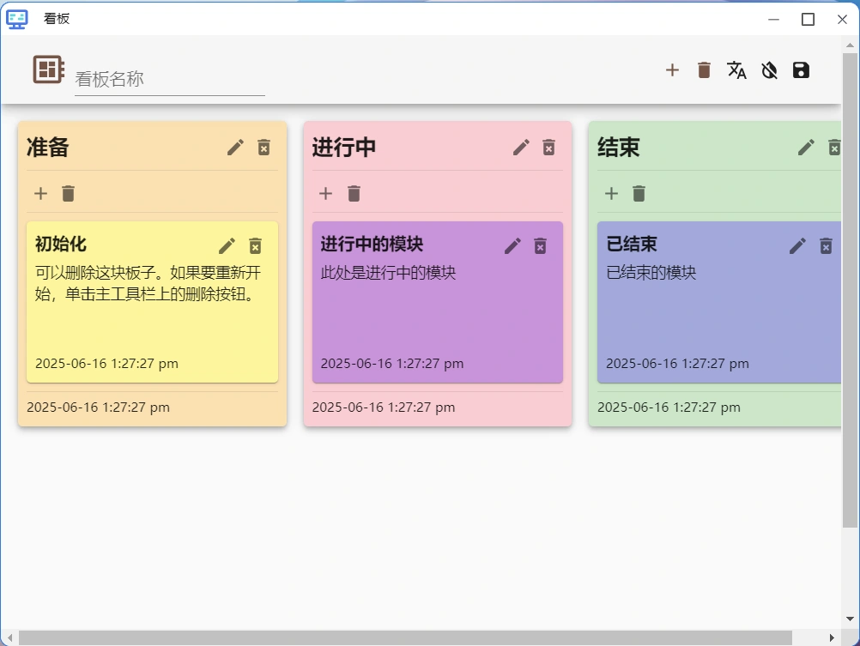Delete the 初始化 card
This screenshot has width=860, height=646.
(255, 246)
